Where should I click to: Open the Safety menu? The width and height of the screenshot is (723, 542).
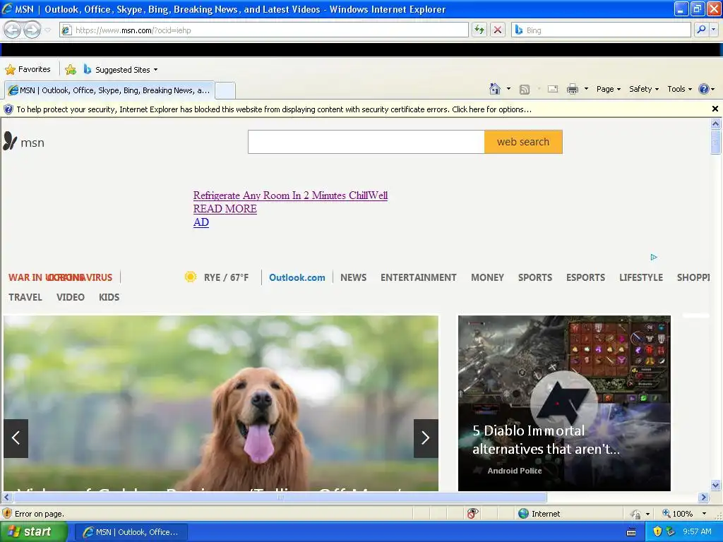point(644,89)
